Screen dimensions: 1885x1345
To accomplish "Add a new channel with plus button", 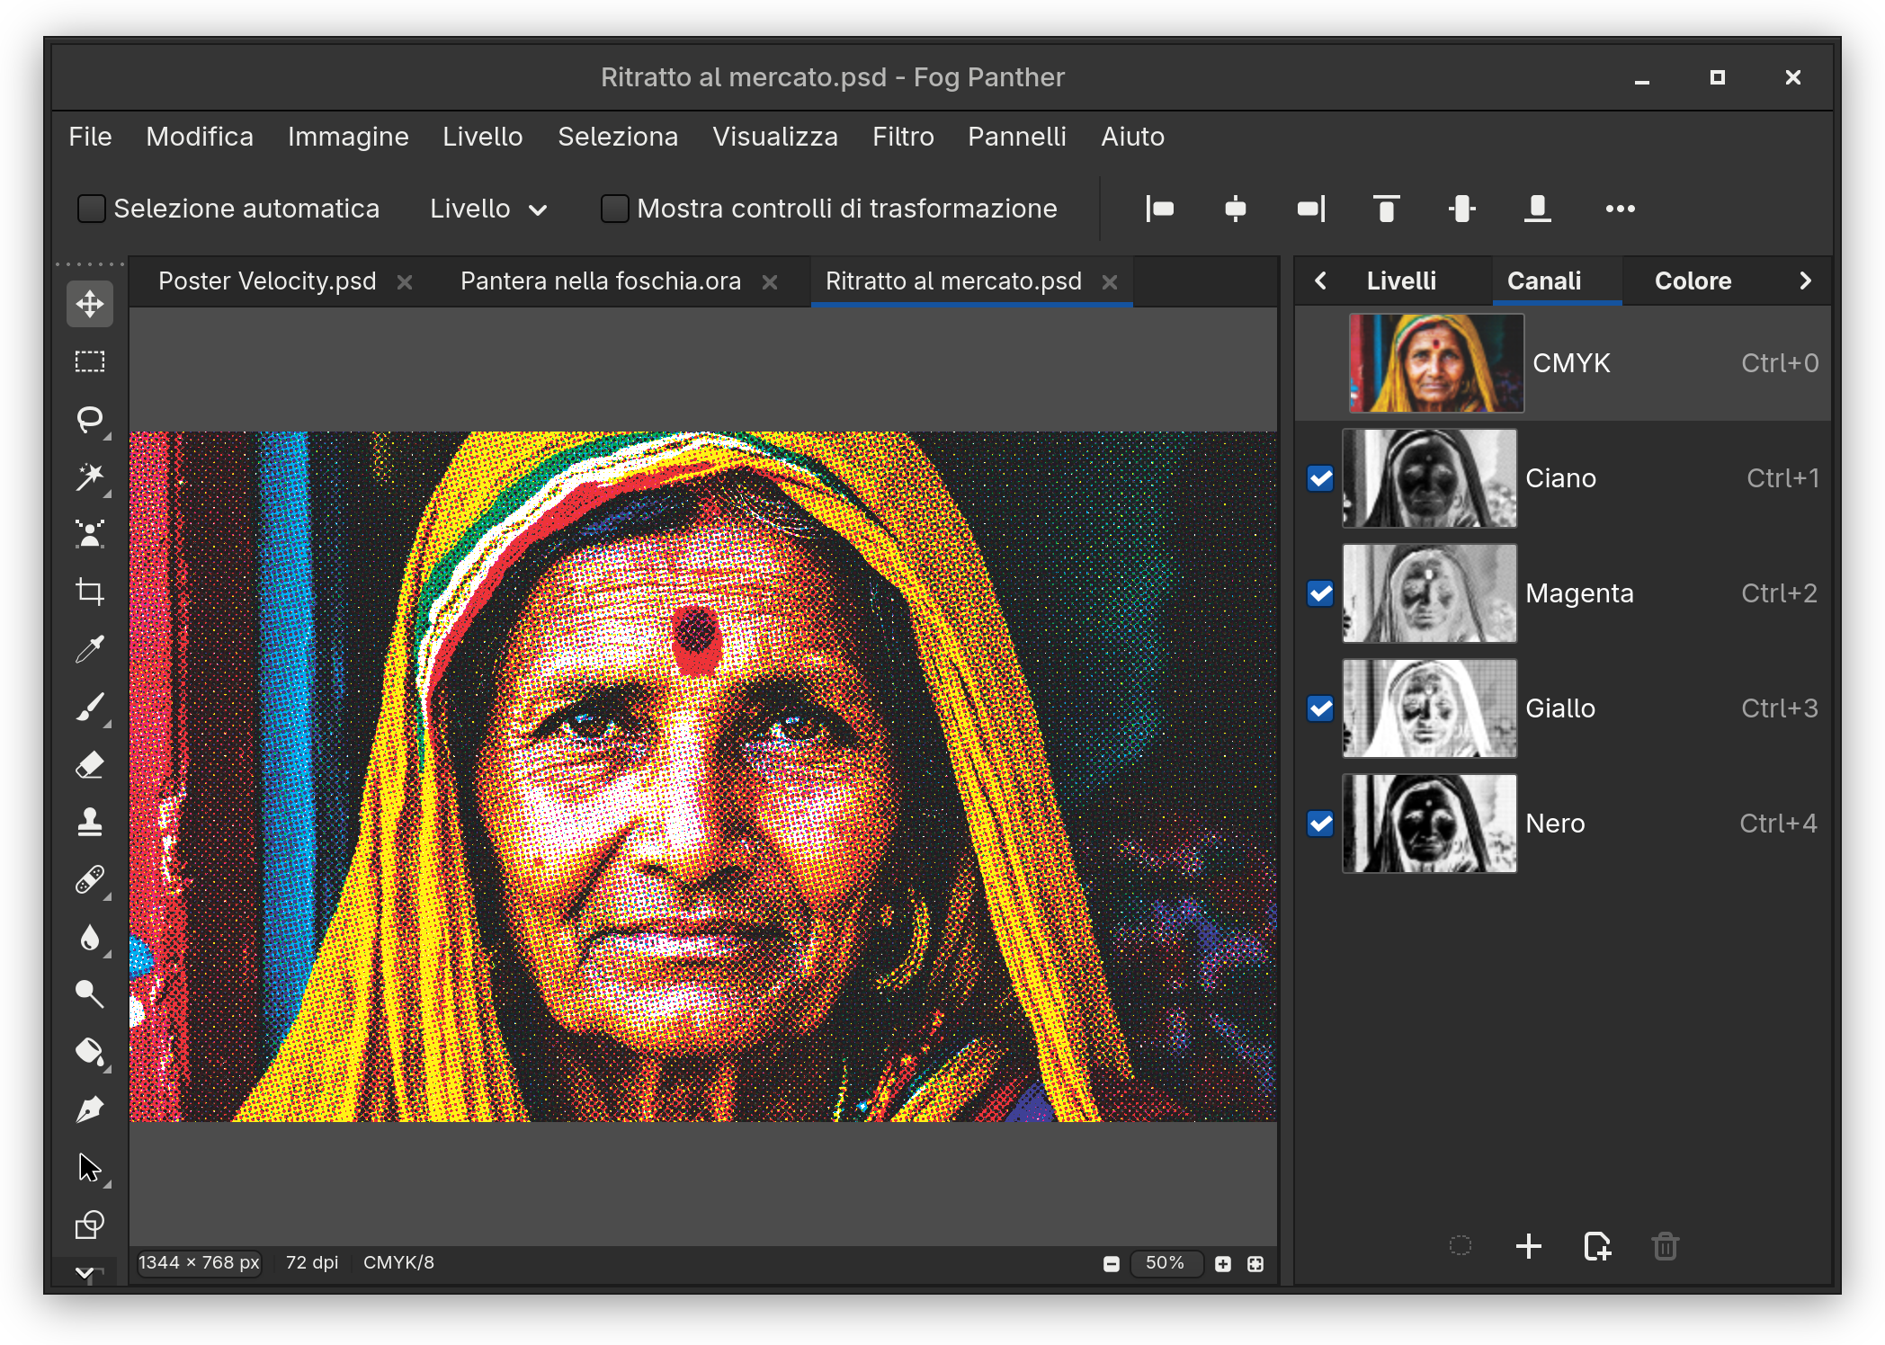I will point(1529,1246).
